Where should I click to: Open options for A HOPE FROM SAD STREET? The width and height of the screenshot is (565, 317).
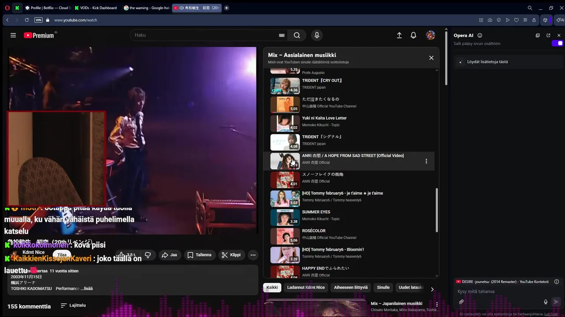click(x=426, y=161)
